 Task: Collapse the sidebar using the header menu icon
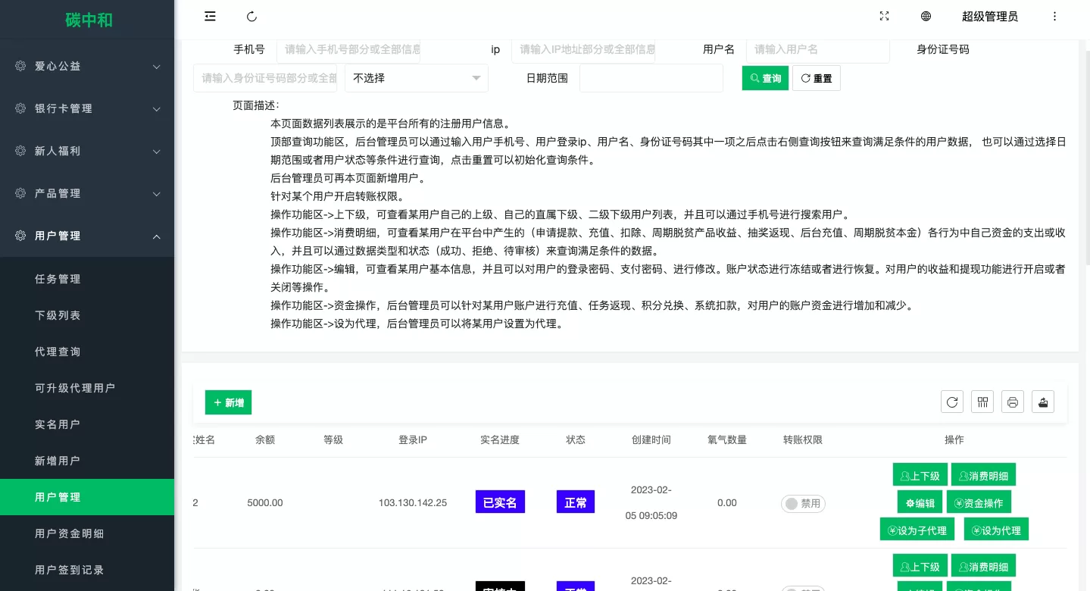(x=210, y=17)
